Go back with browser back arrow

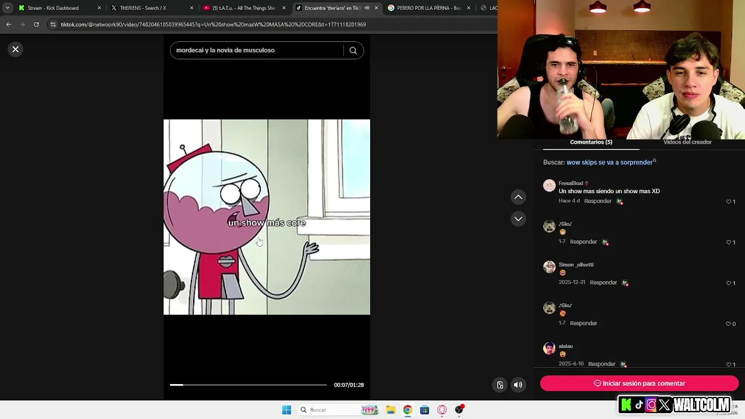(x=8, y=24)
